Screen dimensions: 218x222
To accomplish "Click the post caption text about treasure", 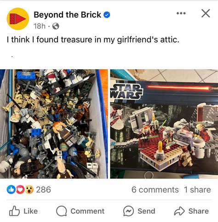I will coord(93,40).
